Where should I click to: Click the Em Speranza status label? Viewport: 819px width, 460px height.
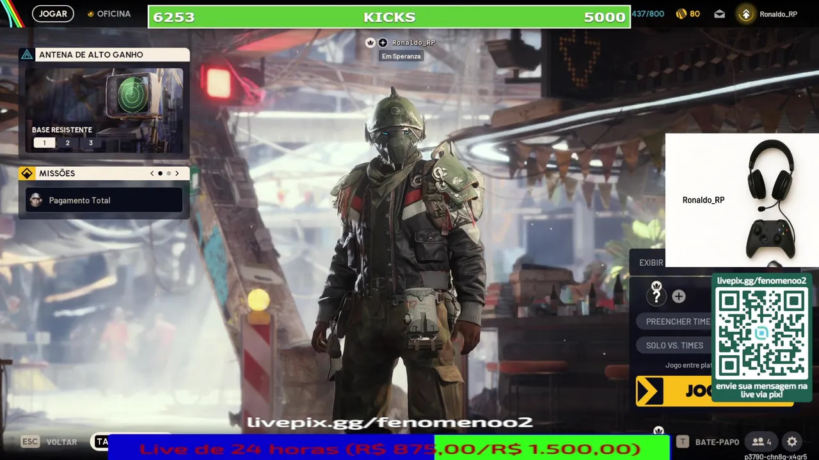[x=401, y=56]
